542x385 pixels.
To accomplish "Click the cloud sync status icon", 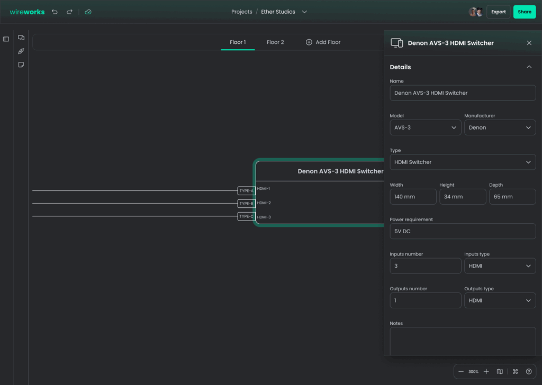I will (88, 12).
